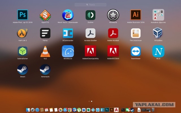181x113 pixels.
Task: Open Microsoft Word from the Dock
Action: [x=84, y=110]
